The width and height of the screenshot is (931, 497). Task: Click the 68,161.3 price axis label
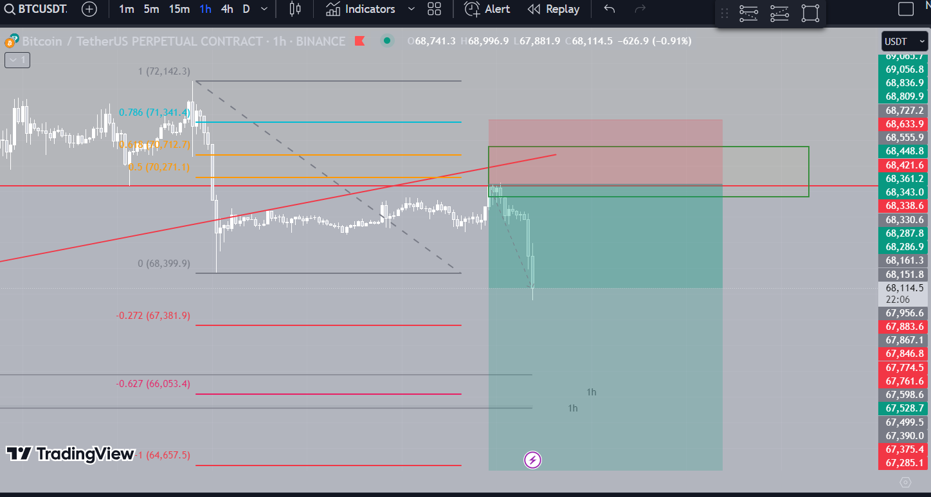tap(904, 260)
